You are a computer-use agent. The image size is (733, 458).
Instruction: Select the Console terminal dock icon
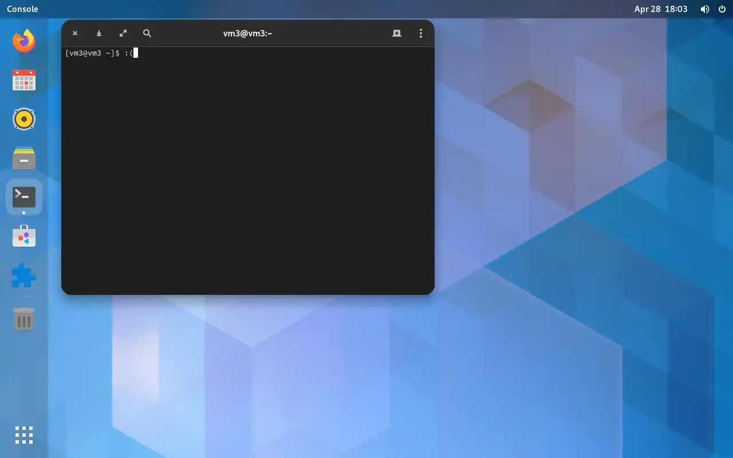coord(23,197)
